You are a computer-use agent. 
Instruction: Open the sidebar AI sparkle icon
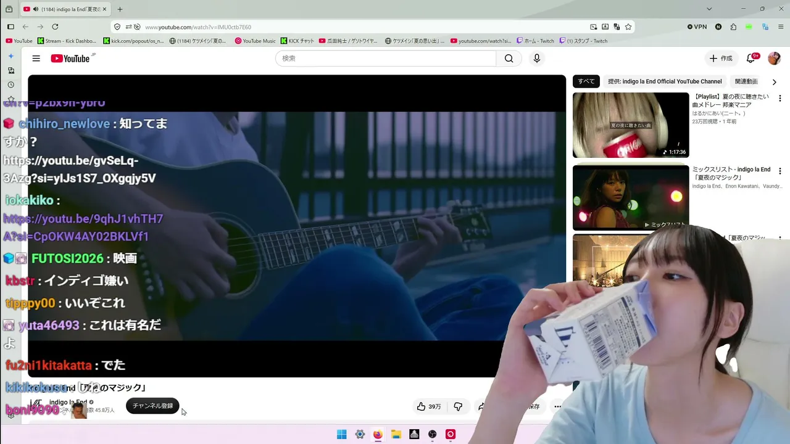(x=10, y=56)
